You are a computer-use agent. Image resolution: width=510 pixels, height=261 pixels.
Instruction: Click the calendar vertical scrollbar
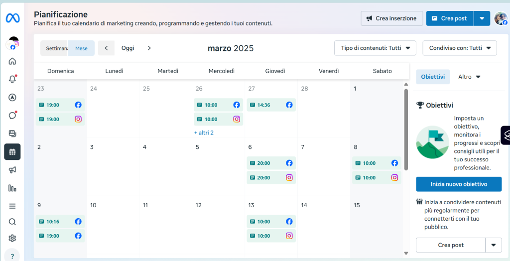click(406, 130)
